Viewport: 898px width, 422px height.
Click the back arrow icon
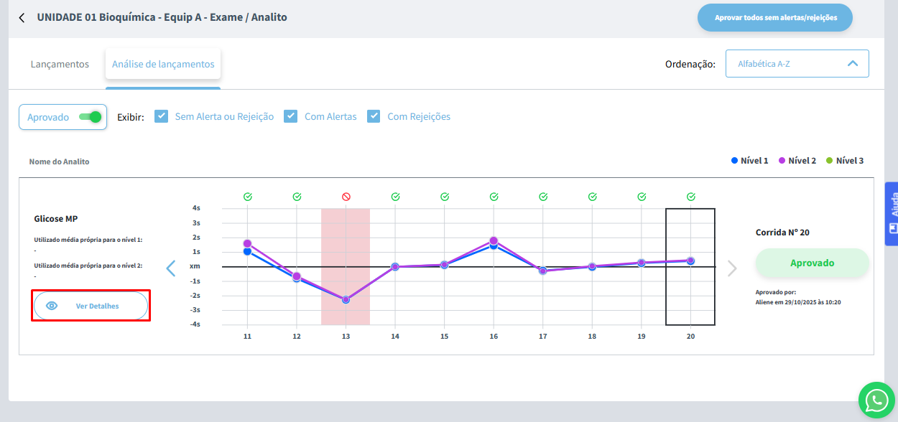click(22, 18)
